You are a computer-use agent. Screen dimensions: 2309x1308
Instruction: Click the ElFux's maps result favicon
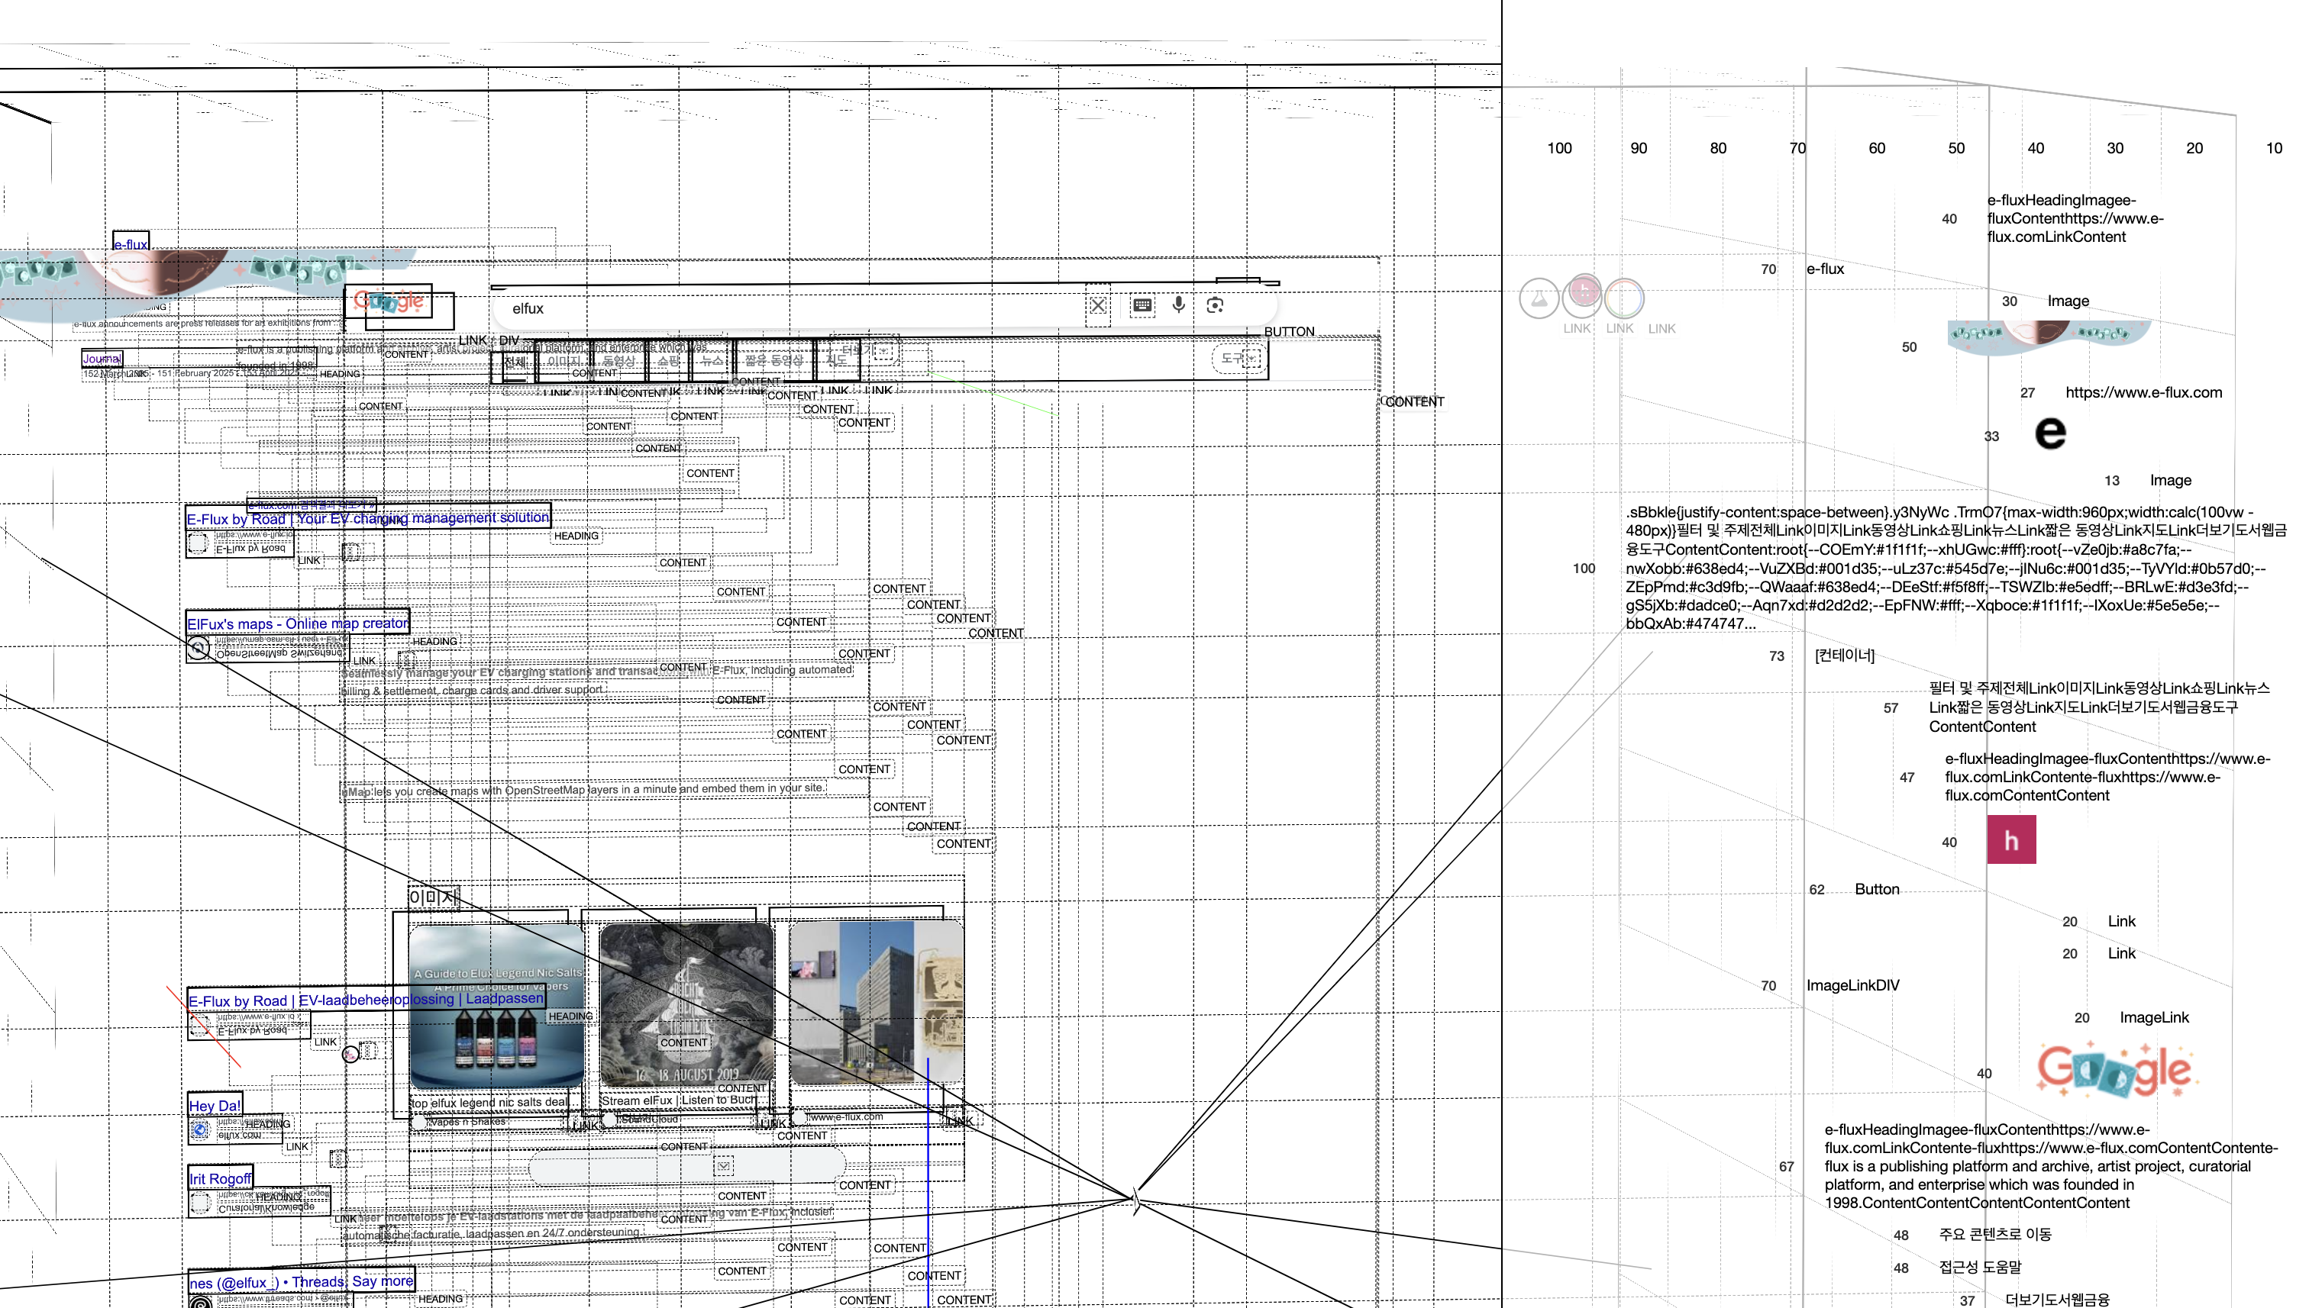coord(198,647)
